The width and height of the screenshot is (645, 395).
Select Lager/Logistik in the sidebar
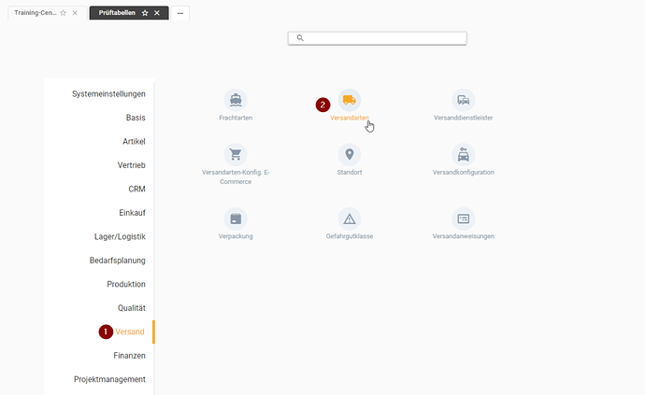[120, 237]
